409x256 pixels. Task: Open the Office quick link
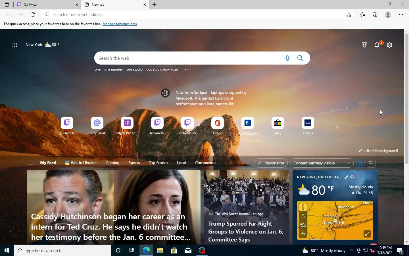(x=218, y=126)
